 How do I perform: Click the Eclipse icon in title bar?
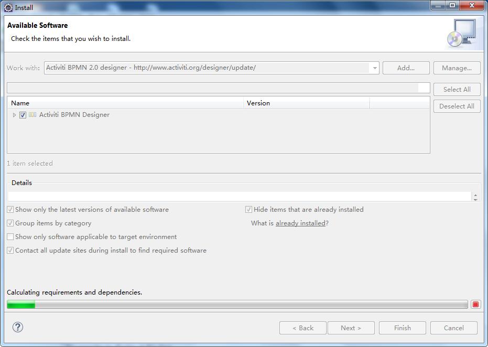pos(8,7)
